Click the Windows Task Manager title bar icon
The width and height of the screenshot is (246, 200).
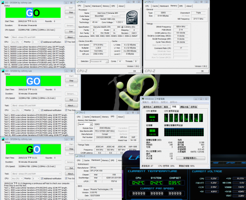click(143, 99)
